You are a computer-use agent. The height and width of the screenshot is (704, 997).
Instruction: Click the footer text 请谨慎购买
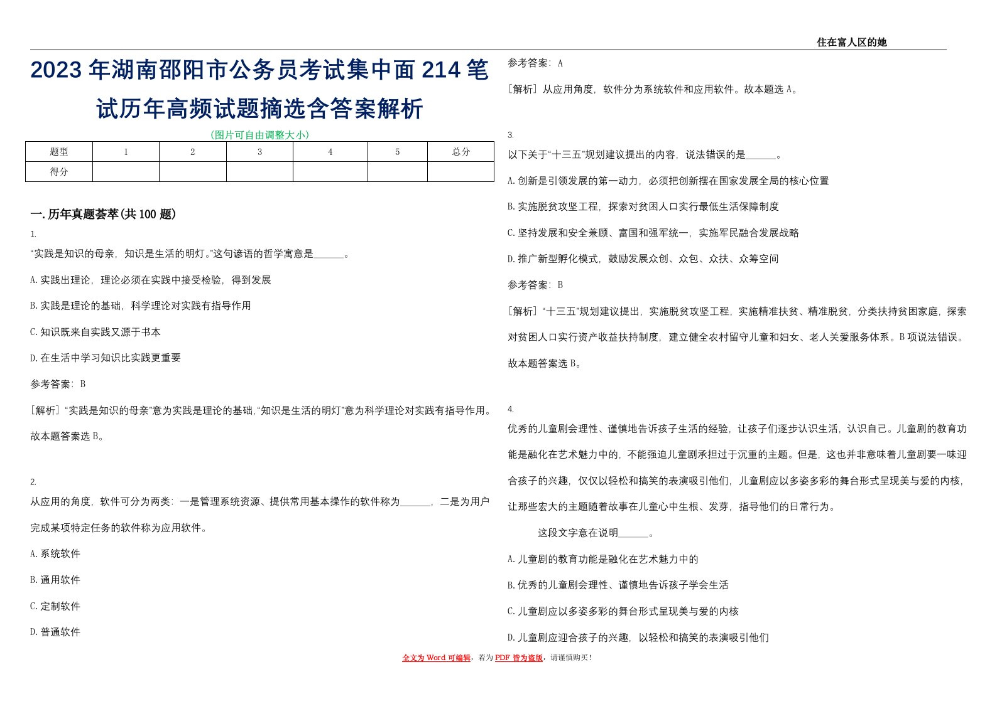pos(571,658)
